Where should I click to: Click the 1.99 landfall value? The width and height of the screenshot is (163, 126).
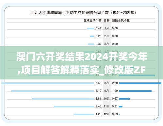115,91
